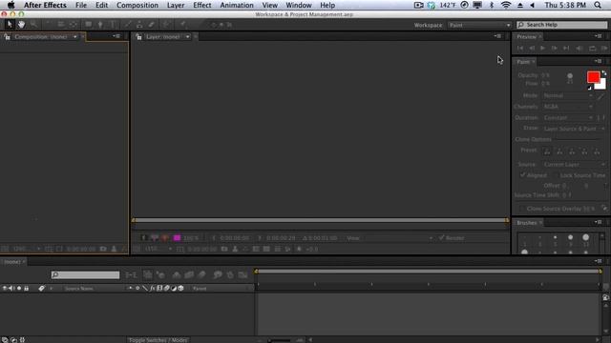Select the first clone Preset button

[x=547, y=151]
